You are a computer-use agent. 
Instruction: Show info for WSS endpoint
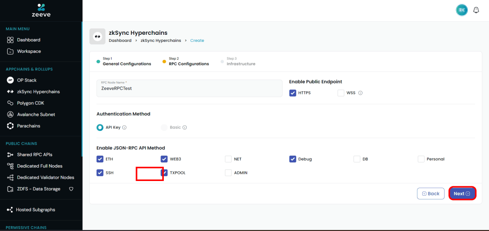tap(360, 93)
